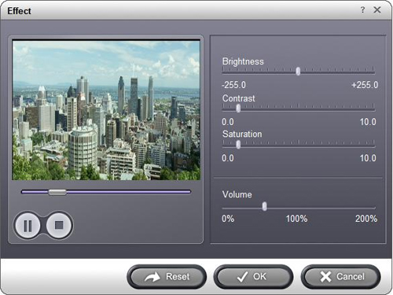This screenshot has width=393, height=295.
Task: Click the Effect window title
Action: tap(19, 11)
